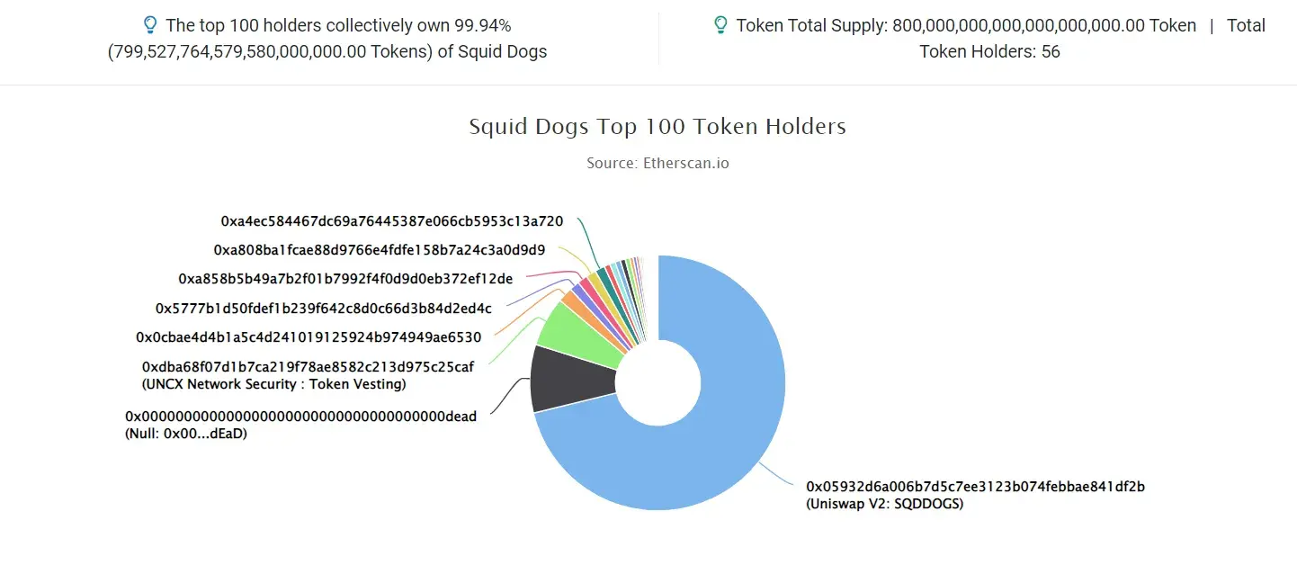This screenshot has width=1297, height=574.
Task: Click the Uniswap V2: SQDDOGS label
Action: [884, 504]
